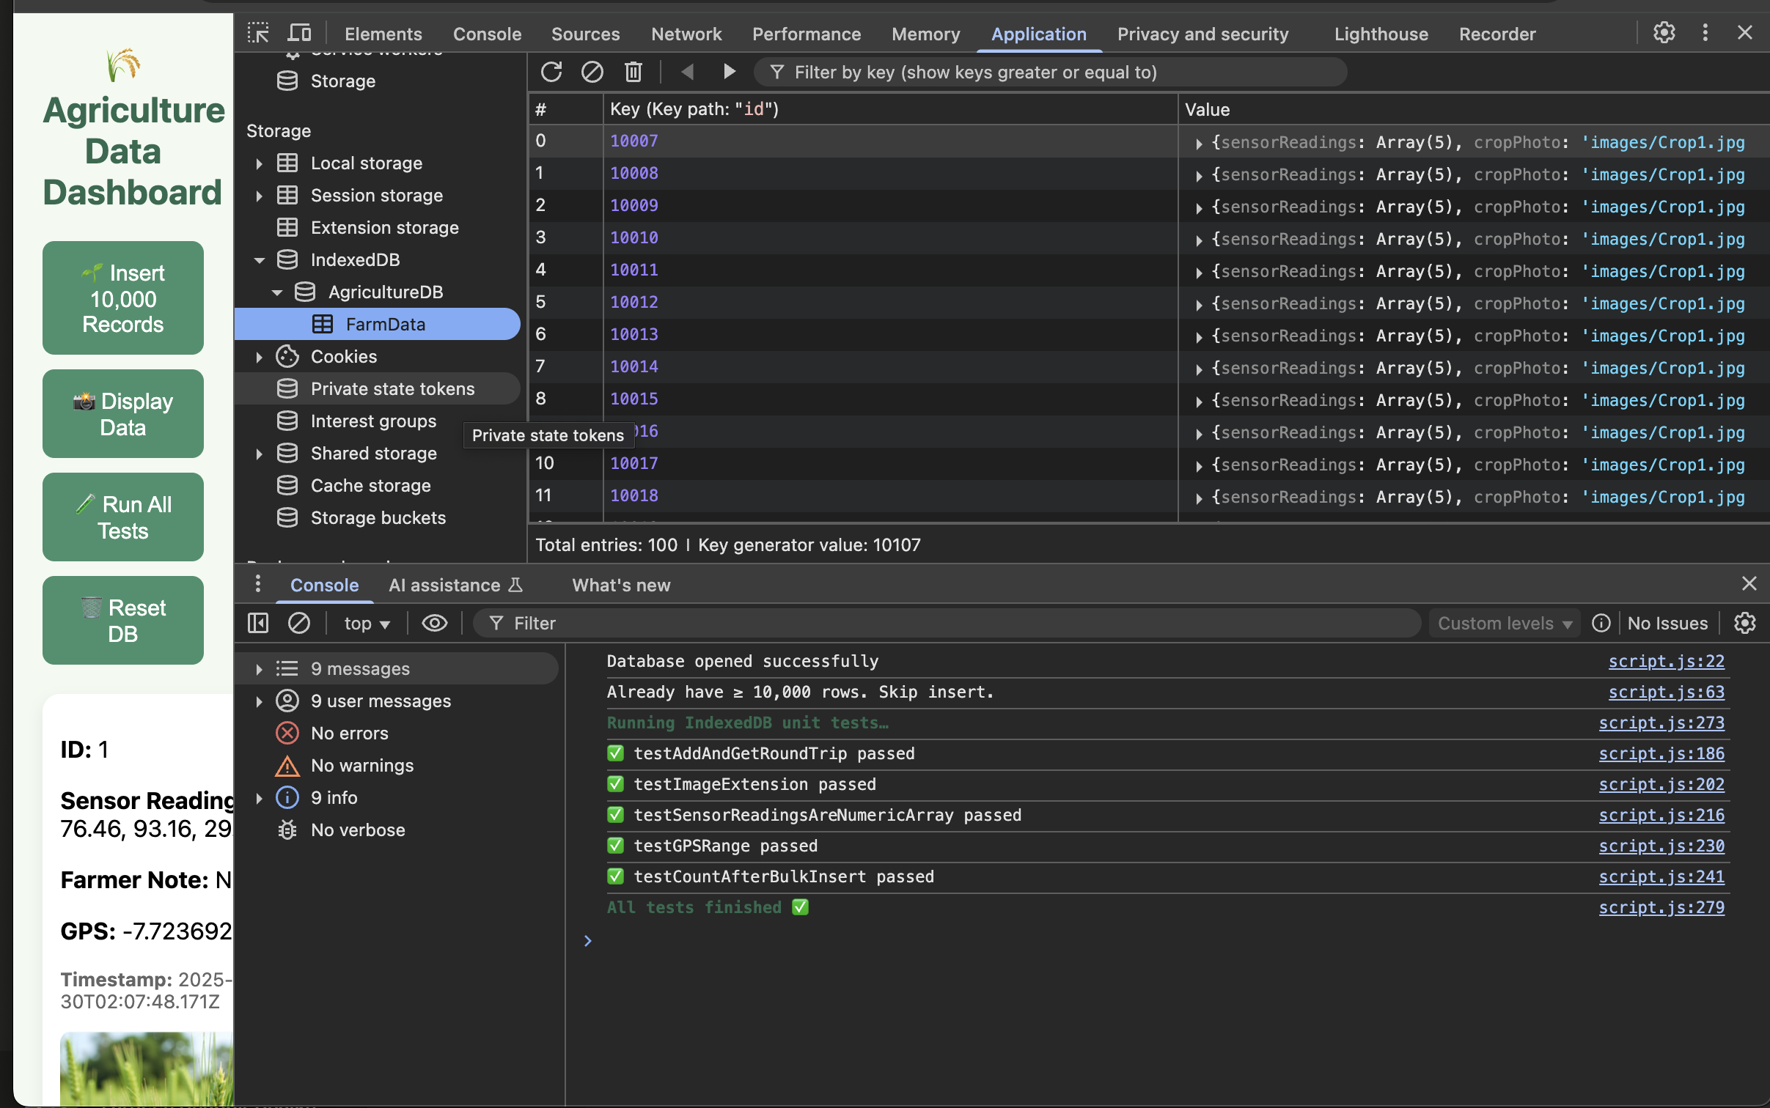Screen dimensions: 1770x1108
Task: Expand the value of key 10007
Action: coord(1199,143)
